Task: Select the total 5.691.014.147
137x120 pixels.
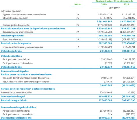Action: coord(104,21)
